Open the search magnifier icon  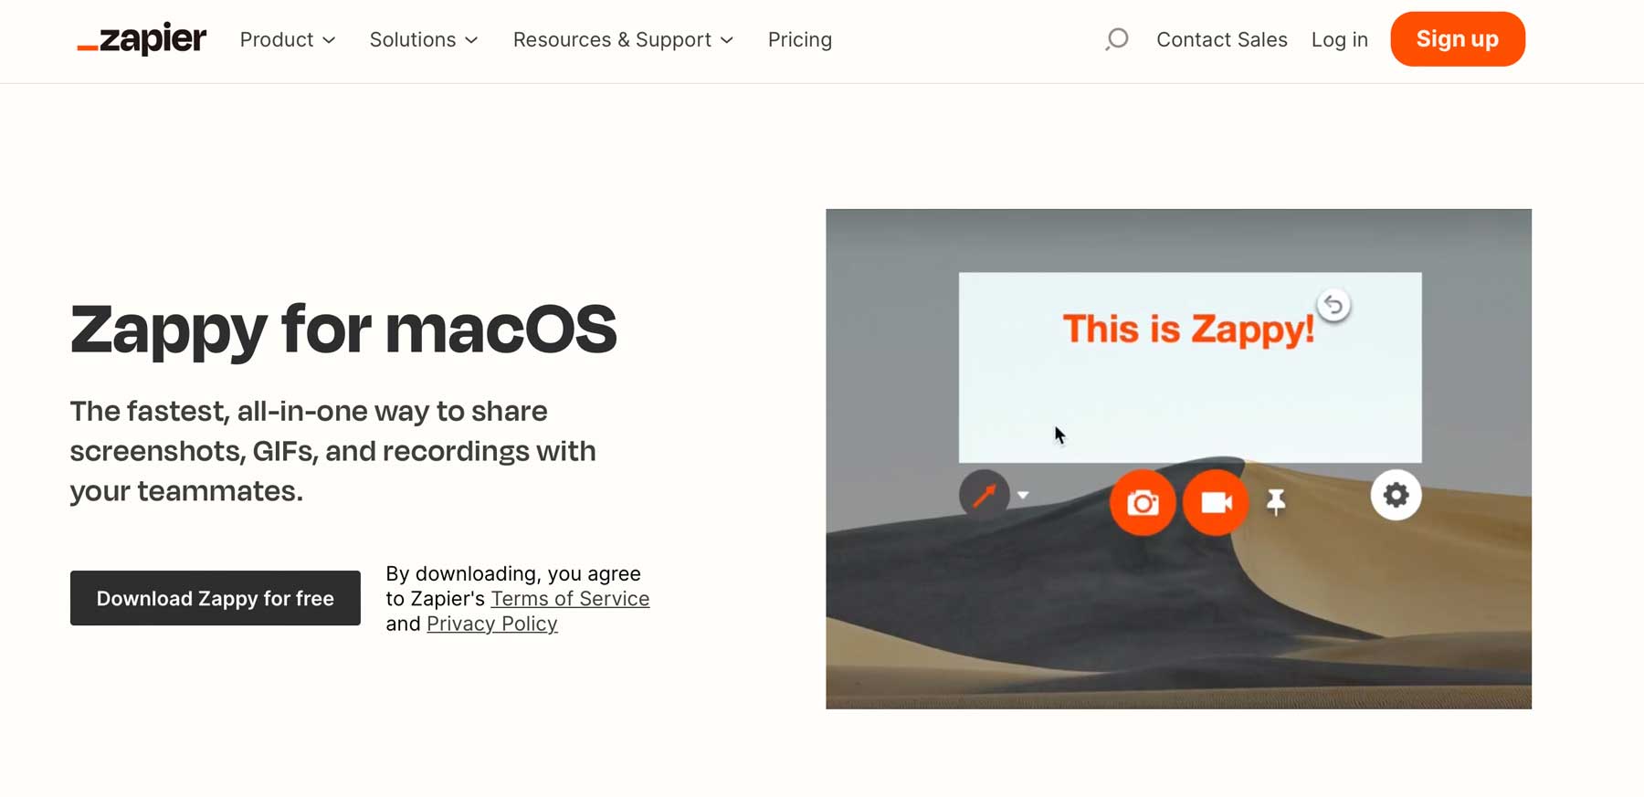1116,39
